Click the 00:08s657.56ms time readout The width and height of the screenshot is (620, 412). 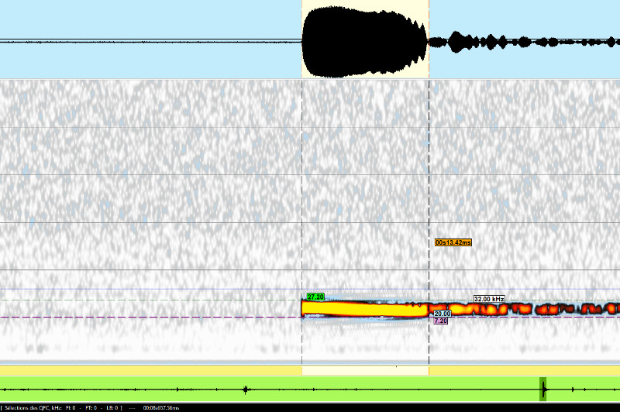coord(160,407)
